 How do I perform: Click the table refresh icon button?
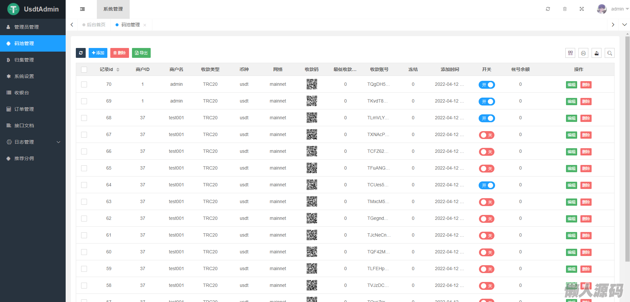81,53
